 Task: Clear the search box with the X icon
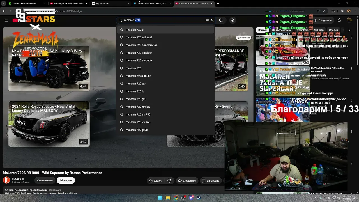click(x=212, y=20)
